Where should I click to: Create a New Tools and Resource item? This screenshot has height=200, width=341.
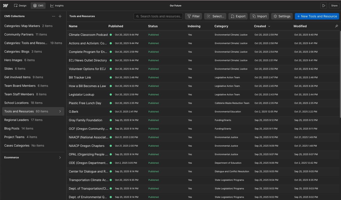click(317, 16)
